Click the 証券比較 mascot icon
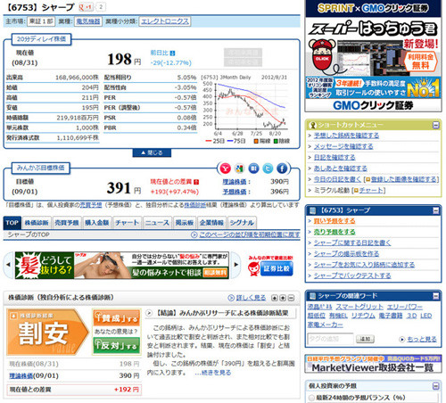 click(253, 269)
